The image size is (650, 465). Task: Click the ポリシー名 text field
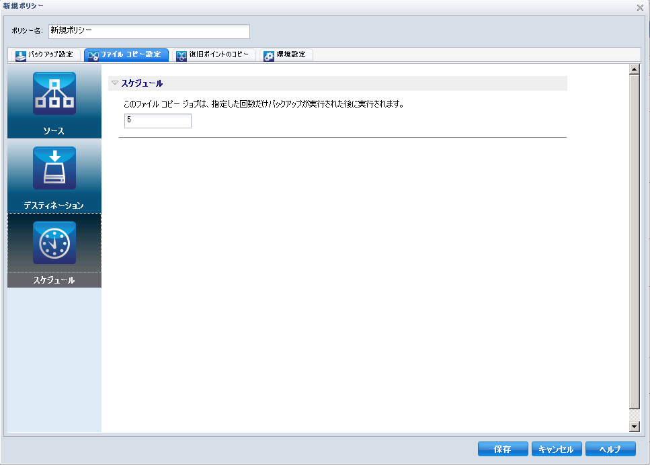[148, 31]
